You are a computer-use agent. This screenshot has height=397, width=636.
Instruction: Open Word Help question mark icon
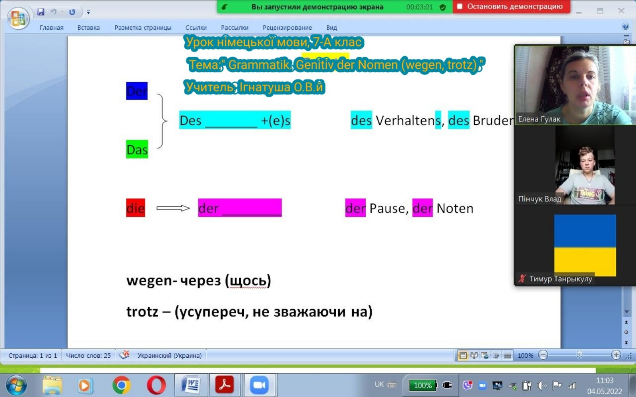coord(625,27)
